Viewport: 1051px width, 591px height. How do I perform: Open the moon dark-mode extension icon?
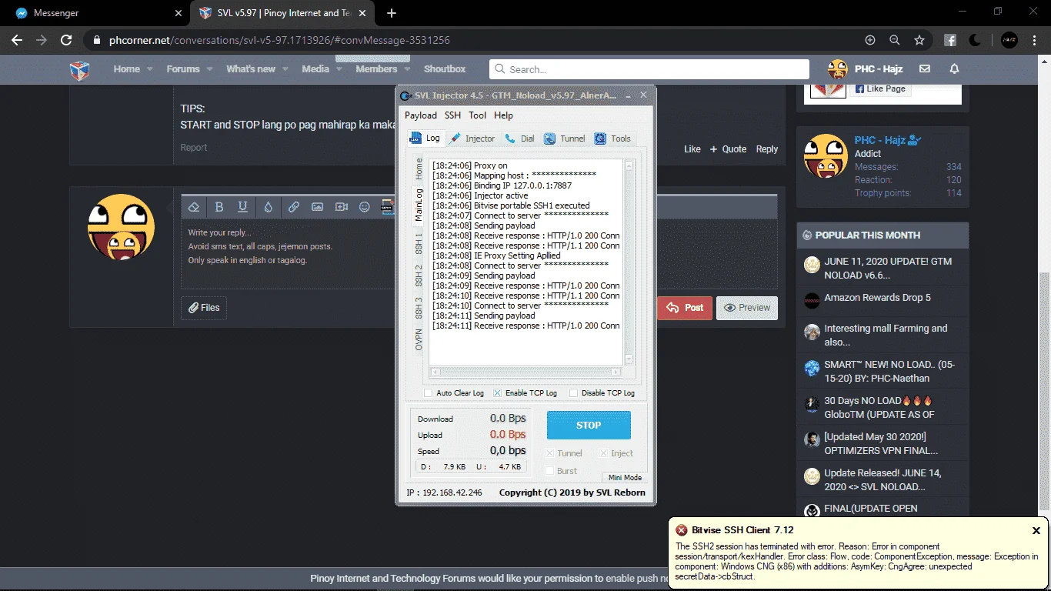pos(976,40)
